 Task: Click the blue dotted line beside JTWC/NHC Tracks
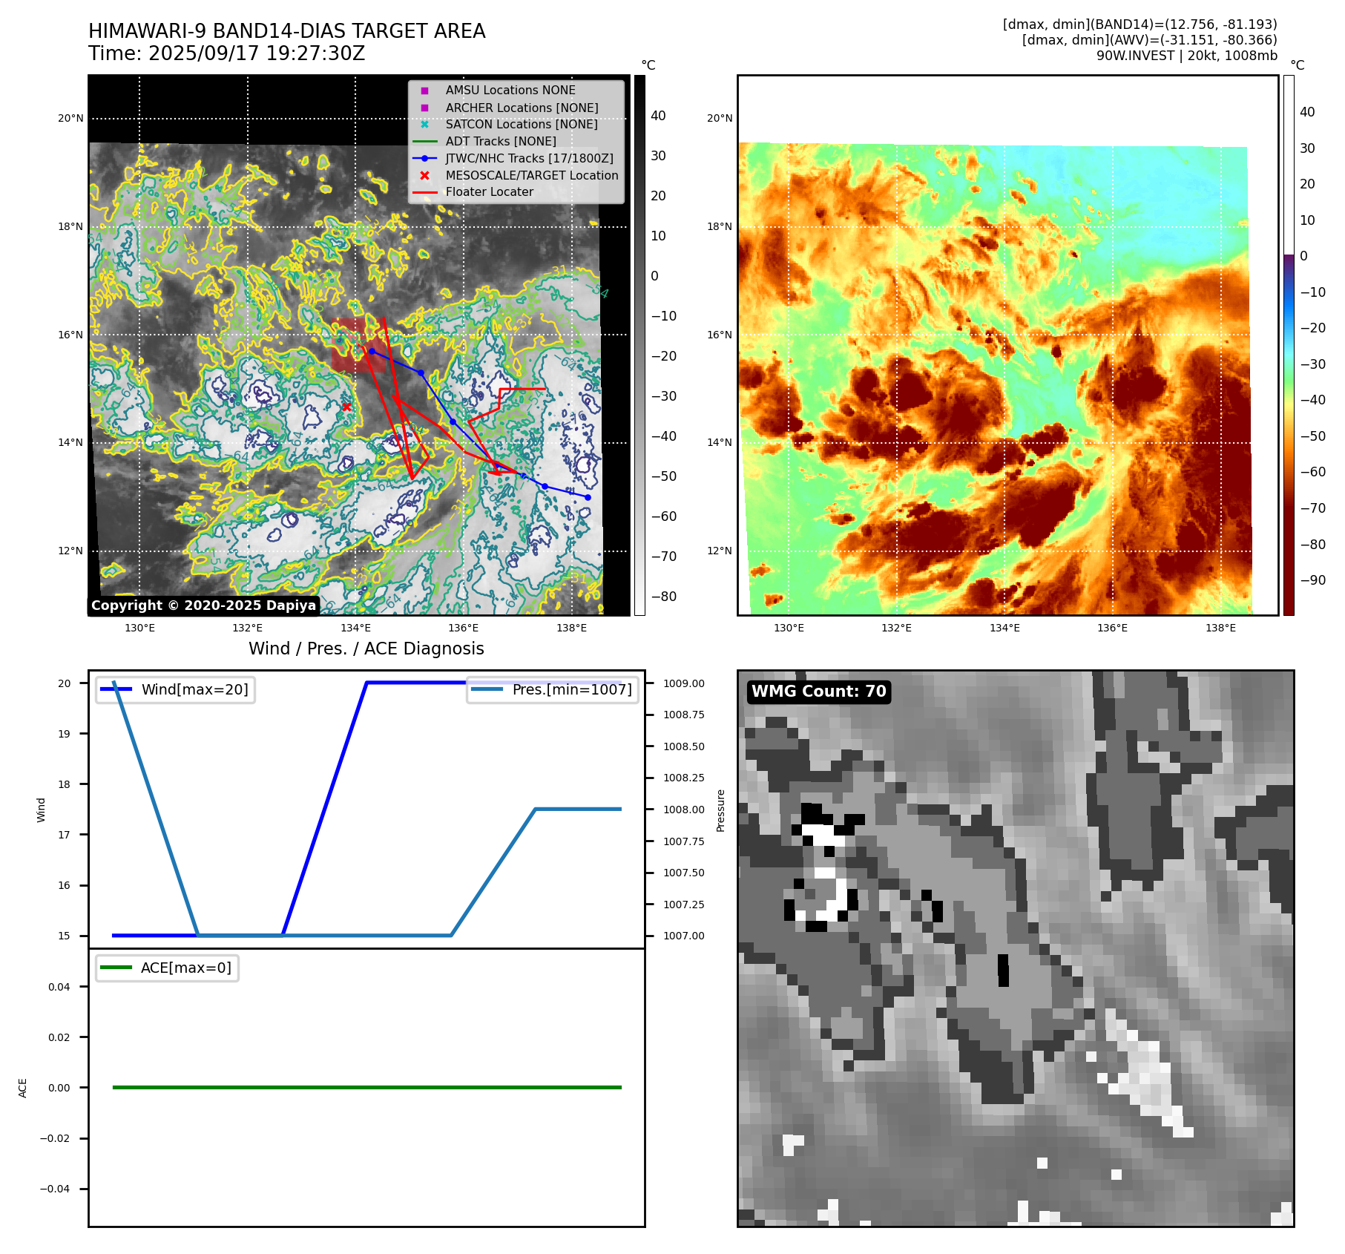coord(425,158)
